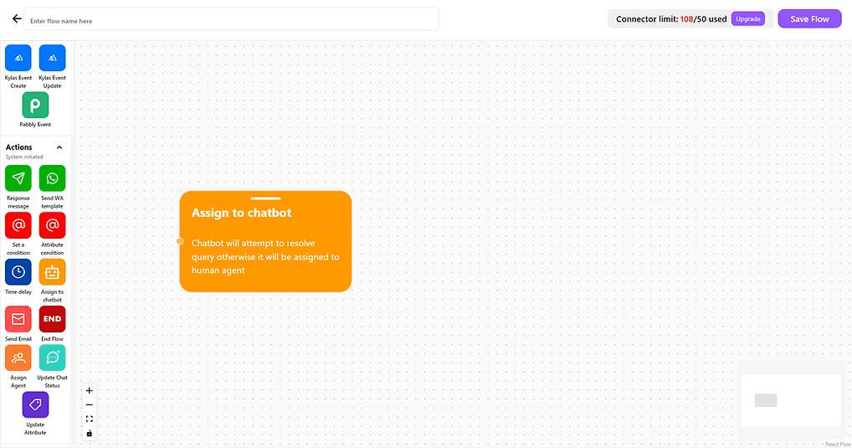Select the Assign Agent icon
Image resolution: width=852 pixels, height=448 pixels.
18,358
